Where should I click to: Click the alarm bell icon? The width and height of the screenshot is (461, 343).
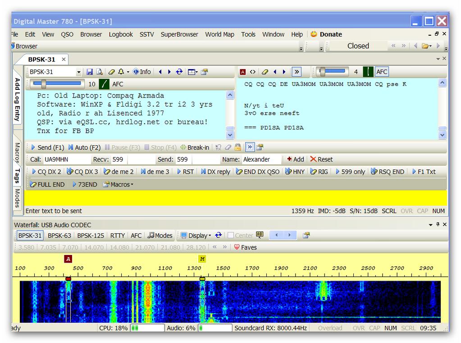tap(121, 72)
